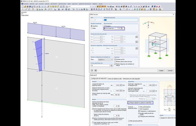196x126 pixels.
Task: Open the 'Plano: Local en +z' dropdown
Action: click(x=105, y=60)
